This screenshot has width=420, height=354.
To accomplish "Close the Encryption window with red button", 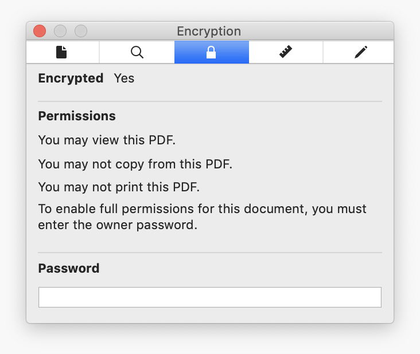I will [40, 31].
